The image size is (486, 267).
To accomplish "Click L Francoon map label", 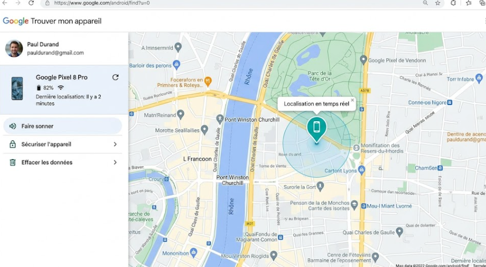I will 198,159.
